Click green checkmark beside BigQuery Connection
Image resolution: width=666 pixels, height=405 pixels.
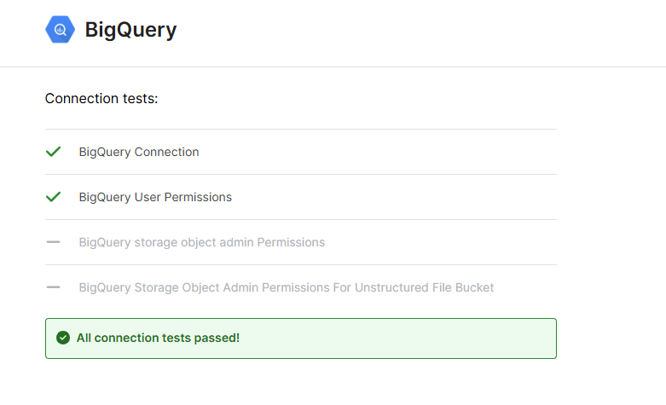54,152
